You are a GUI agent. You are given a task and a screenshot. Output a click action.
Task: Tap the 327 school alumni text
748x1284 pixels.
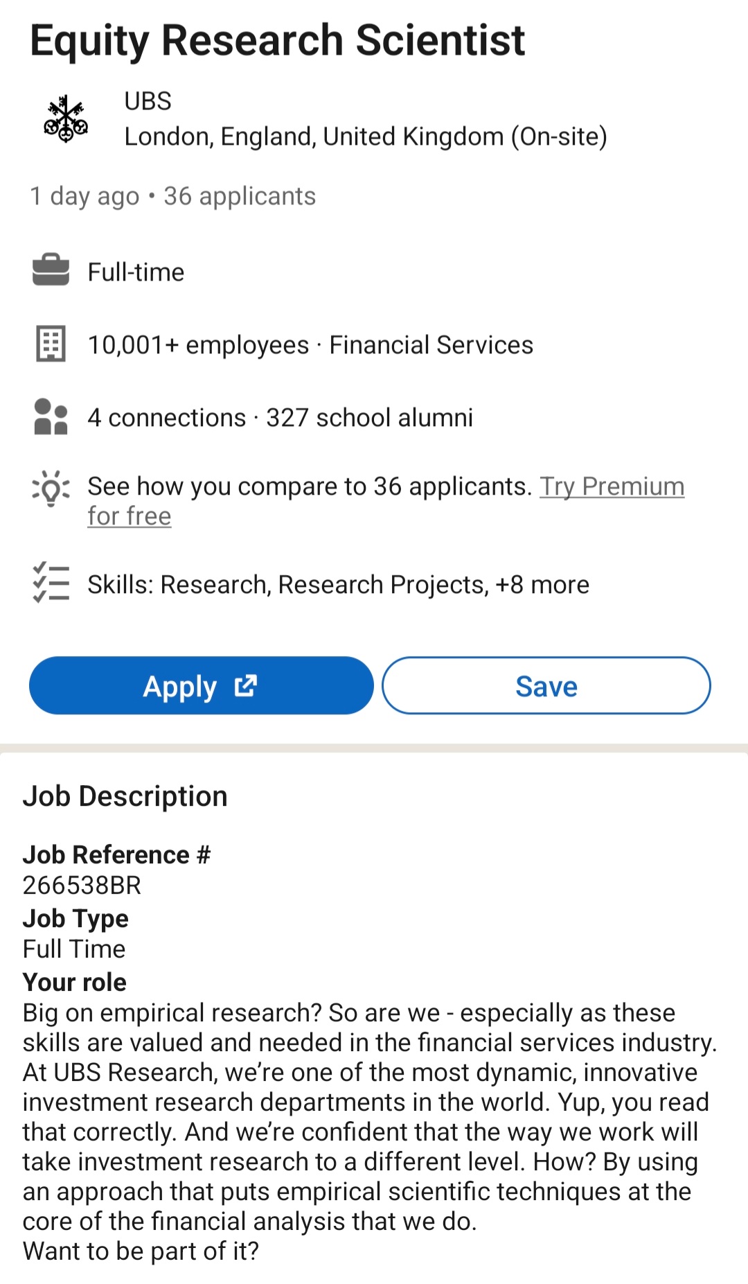click(x=369, y=418)
